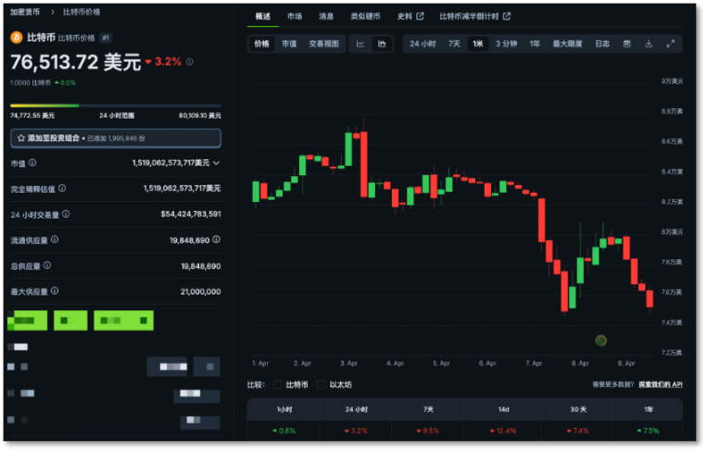Expand market cap value chevron
This screenshot has height=452, width=707.
click(217, 163)
